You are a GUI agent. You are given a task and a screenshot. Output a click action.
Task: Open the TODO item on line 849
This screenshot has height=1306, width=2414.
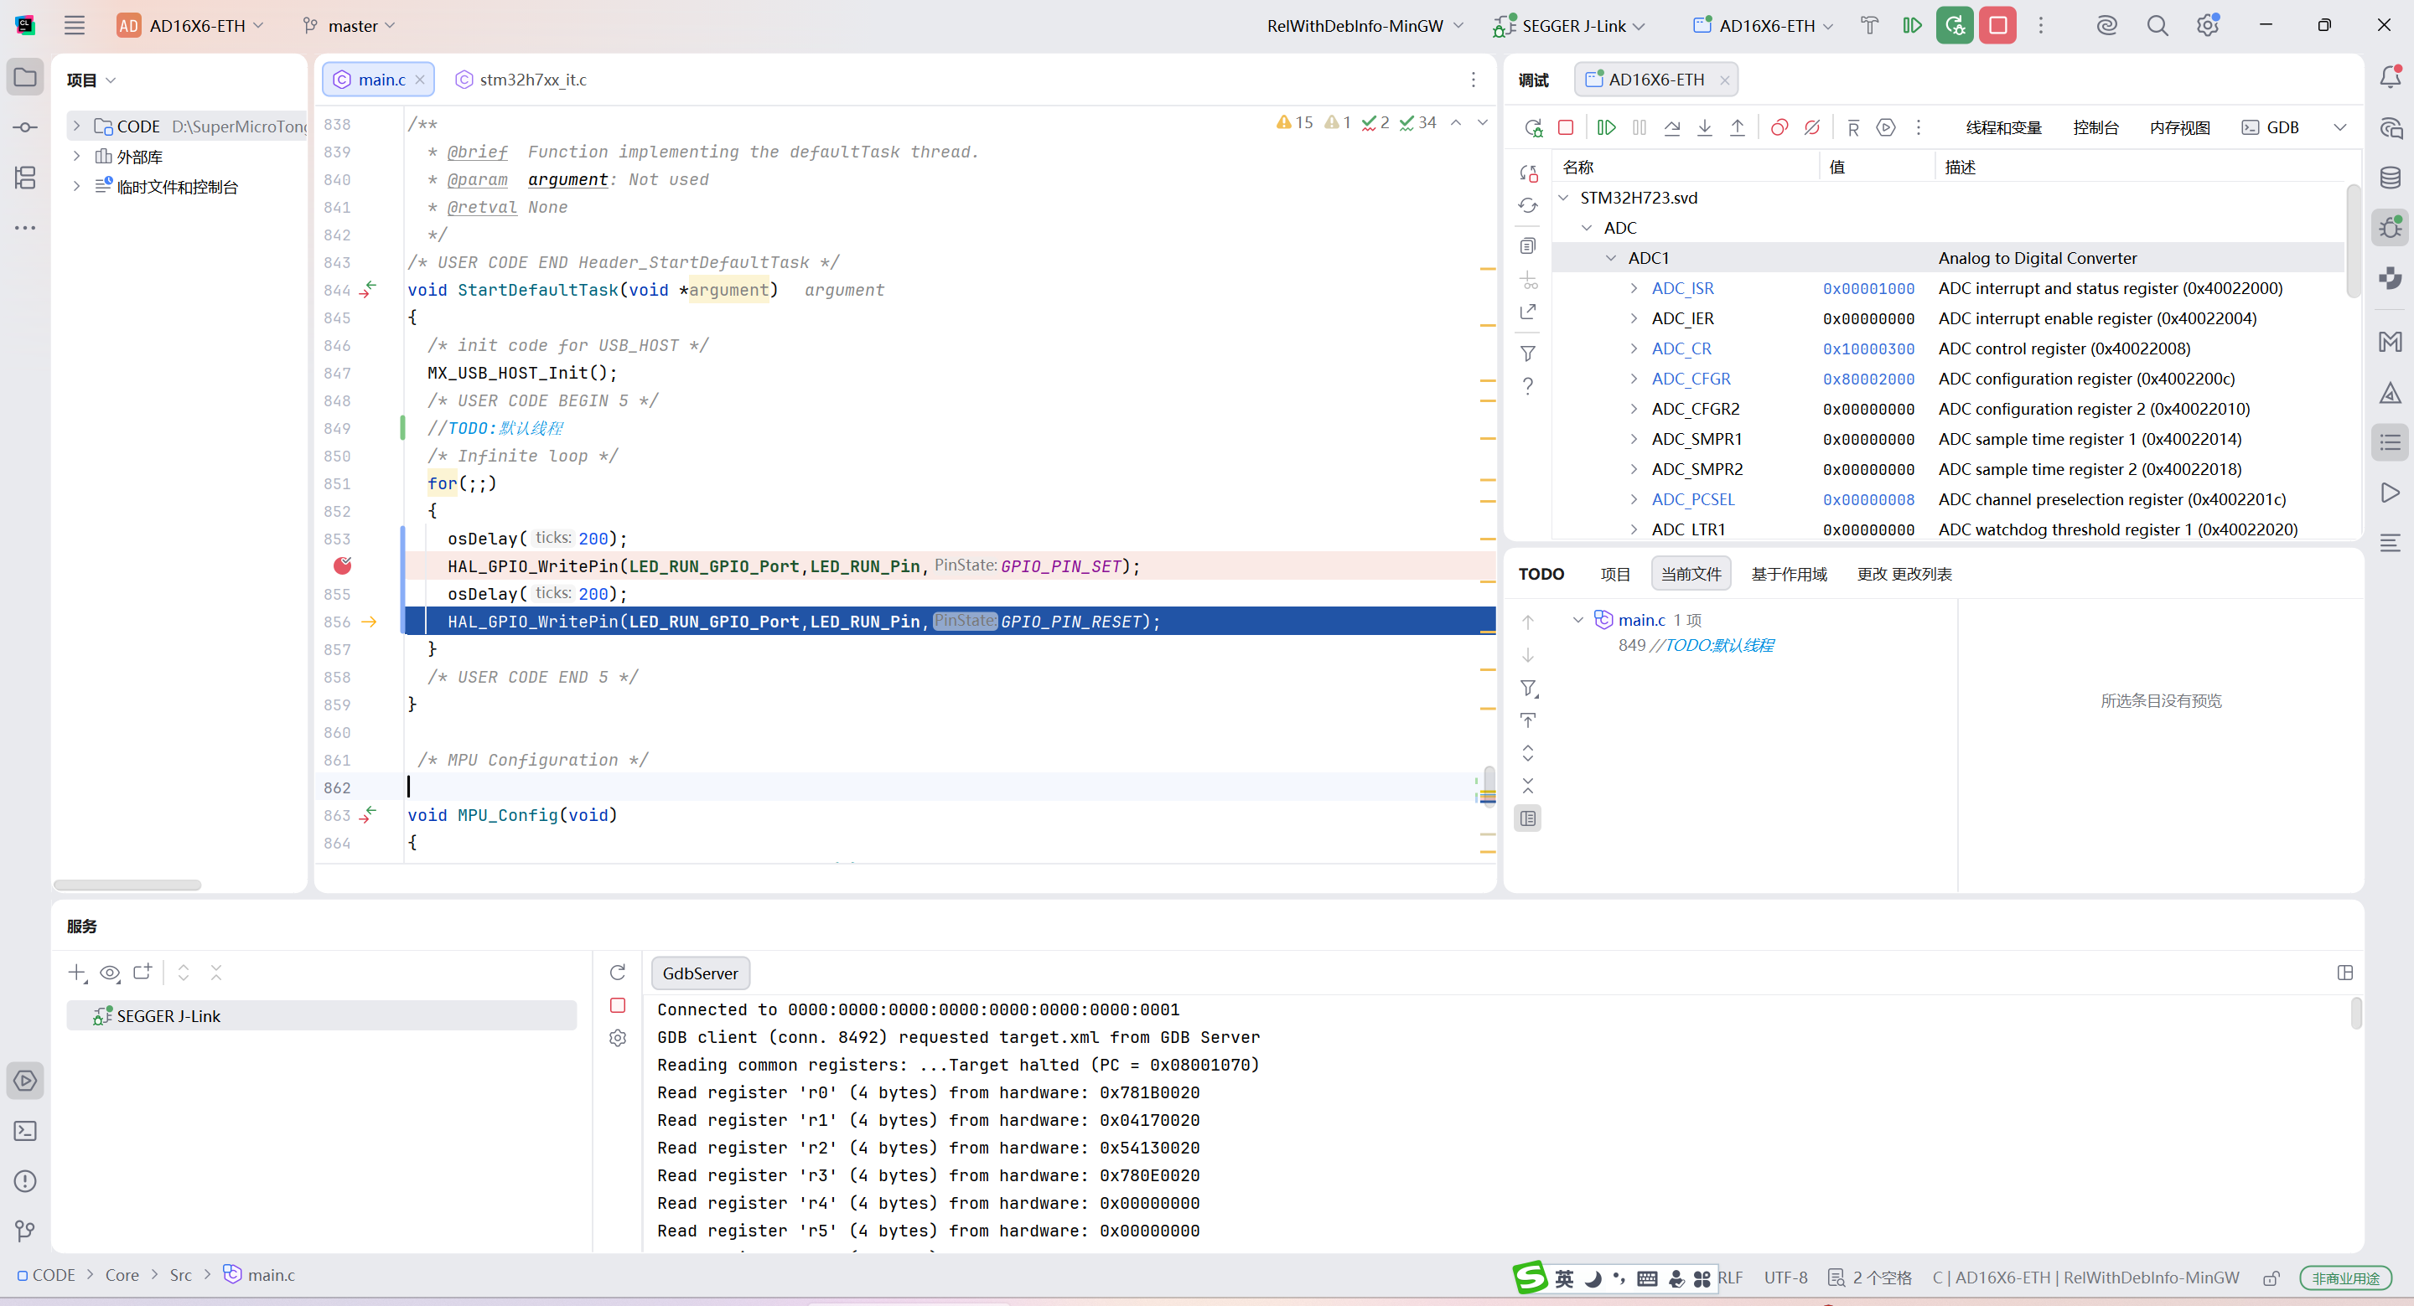click(1695, 646)
